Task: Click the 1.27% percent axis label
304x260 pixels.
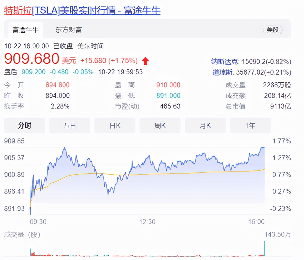Action: [x=282, y=158]
